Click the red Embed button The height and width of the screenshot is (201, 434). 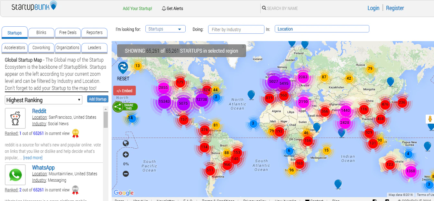click(125, 91)
